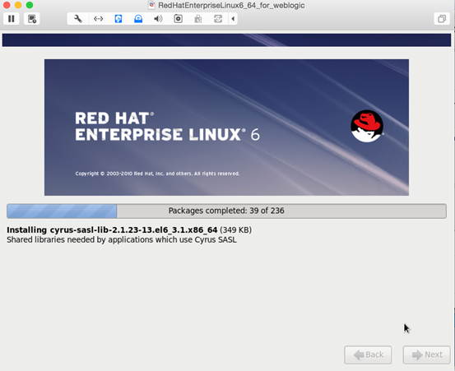The image size is (455, 371).
Task: Click the CD/DVD drive icon
Action: 138,19
